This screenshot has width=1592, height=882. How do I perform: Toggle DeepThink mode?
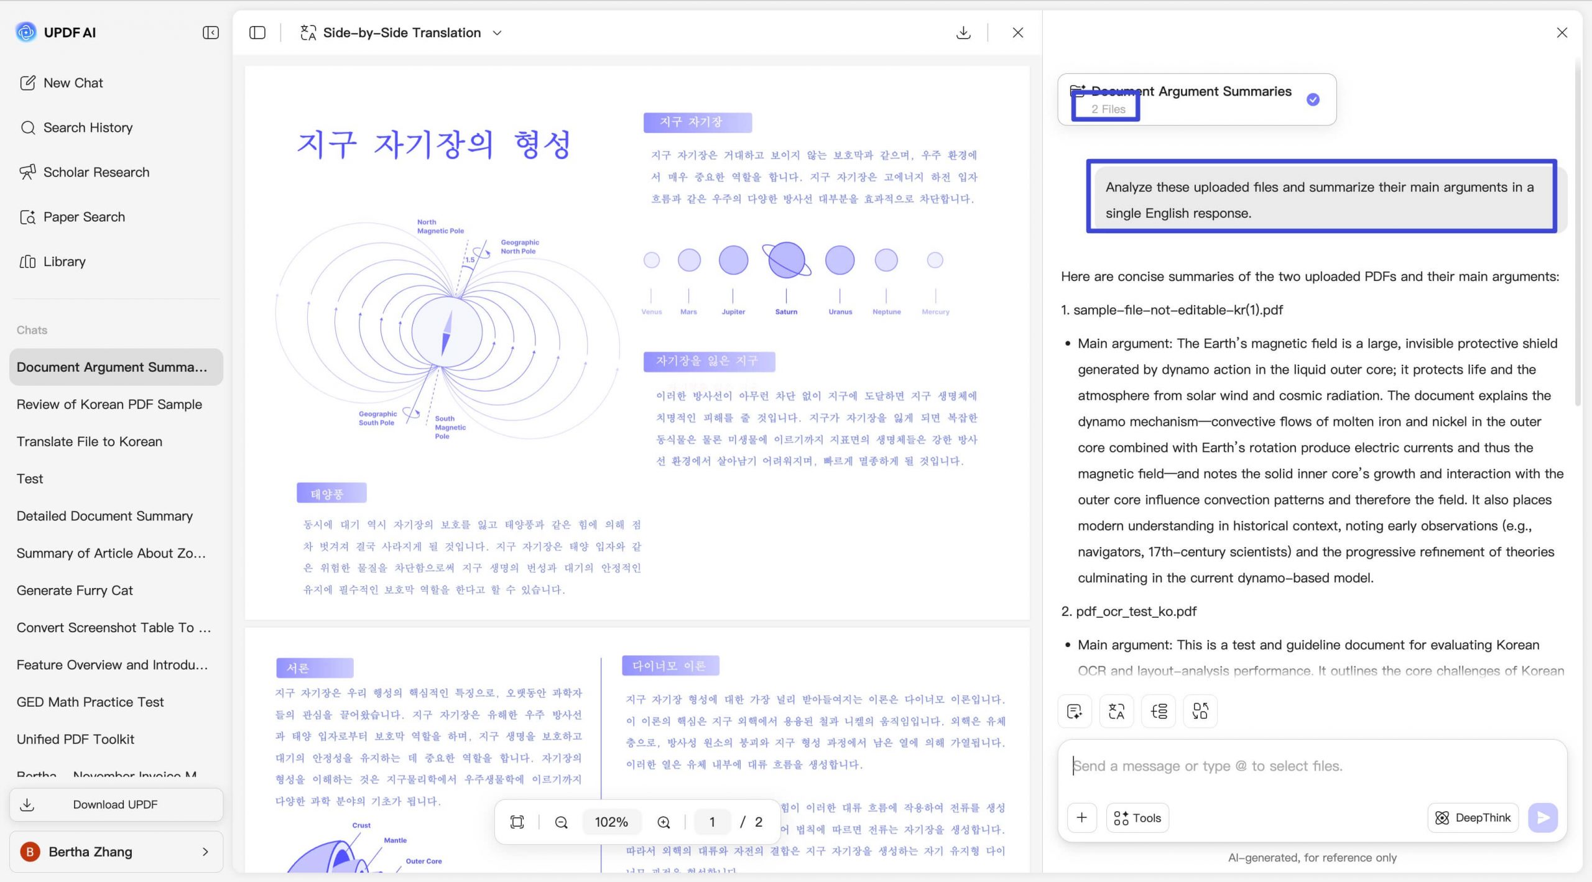pyautogui.click(x=1473, y=818)
